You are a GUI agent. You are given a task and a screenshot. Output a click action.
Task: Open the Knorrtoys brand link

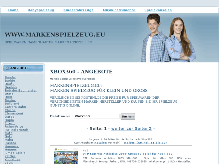(x=12, y=159)
